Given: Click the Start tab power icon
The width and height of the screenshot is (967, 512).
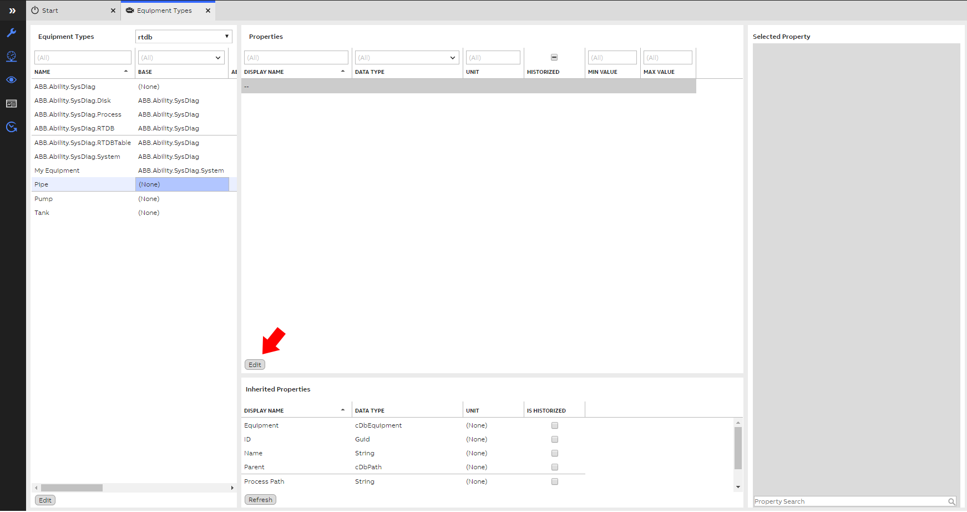Looking at the screenshot, I should pyautogui.click(x=35, y=11).
